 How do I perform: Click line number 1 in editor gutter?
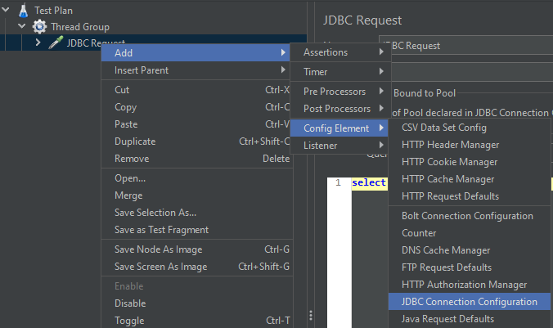[338, 182]
